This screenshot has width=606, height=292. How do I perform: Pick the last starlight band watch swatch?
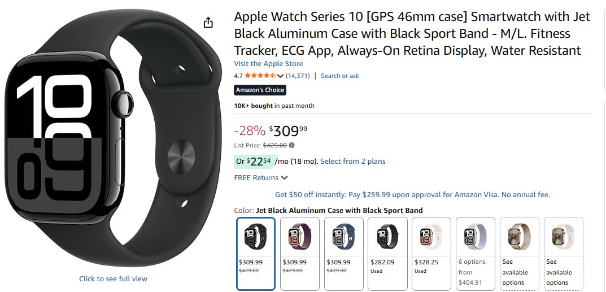coord(563,253)
